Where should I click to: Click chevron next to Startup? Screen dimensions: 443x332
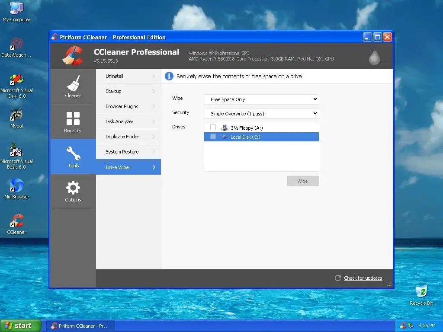pyautogui.click(x=154, y=91)
